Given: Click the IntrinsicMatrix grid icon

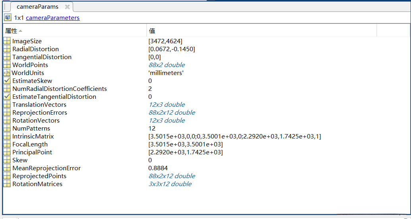Looking at the screenshot, I should tap(7, 136).
